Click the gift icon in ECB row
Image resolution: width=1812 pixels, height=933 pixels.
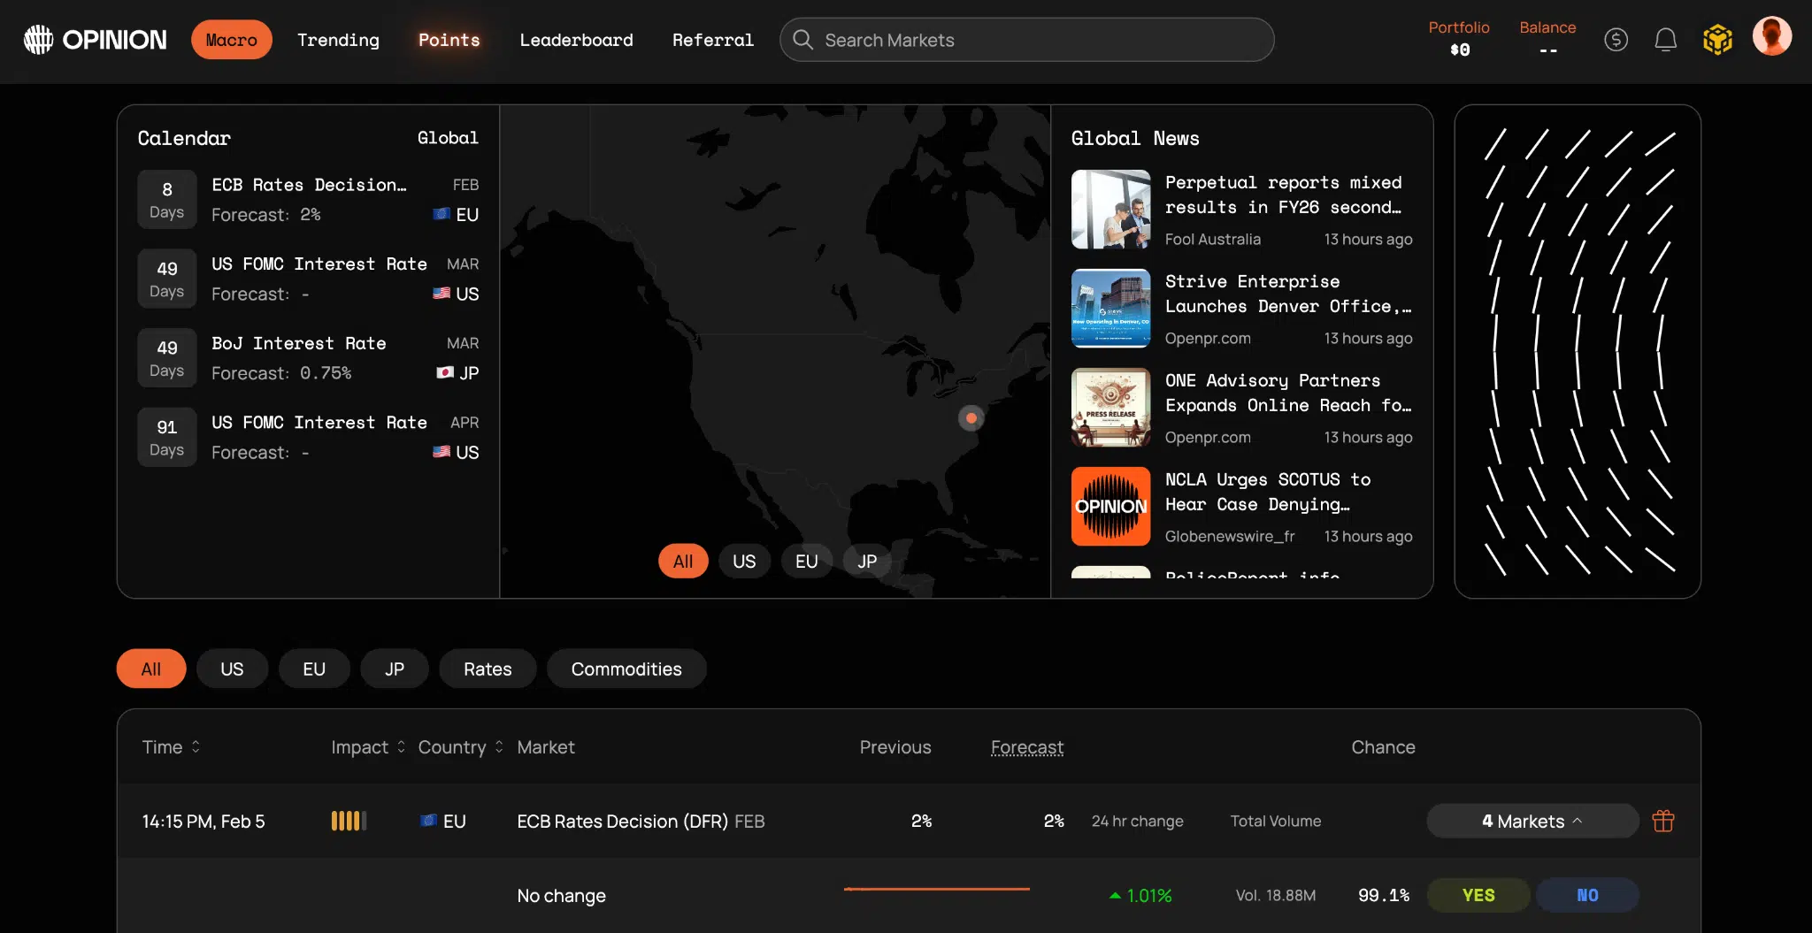pos(1662,822)
